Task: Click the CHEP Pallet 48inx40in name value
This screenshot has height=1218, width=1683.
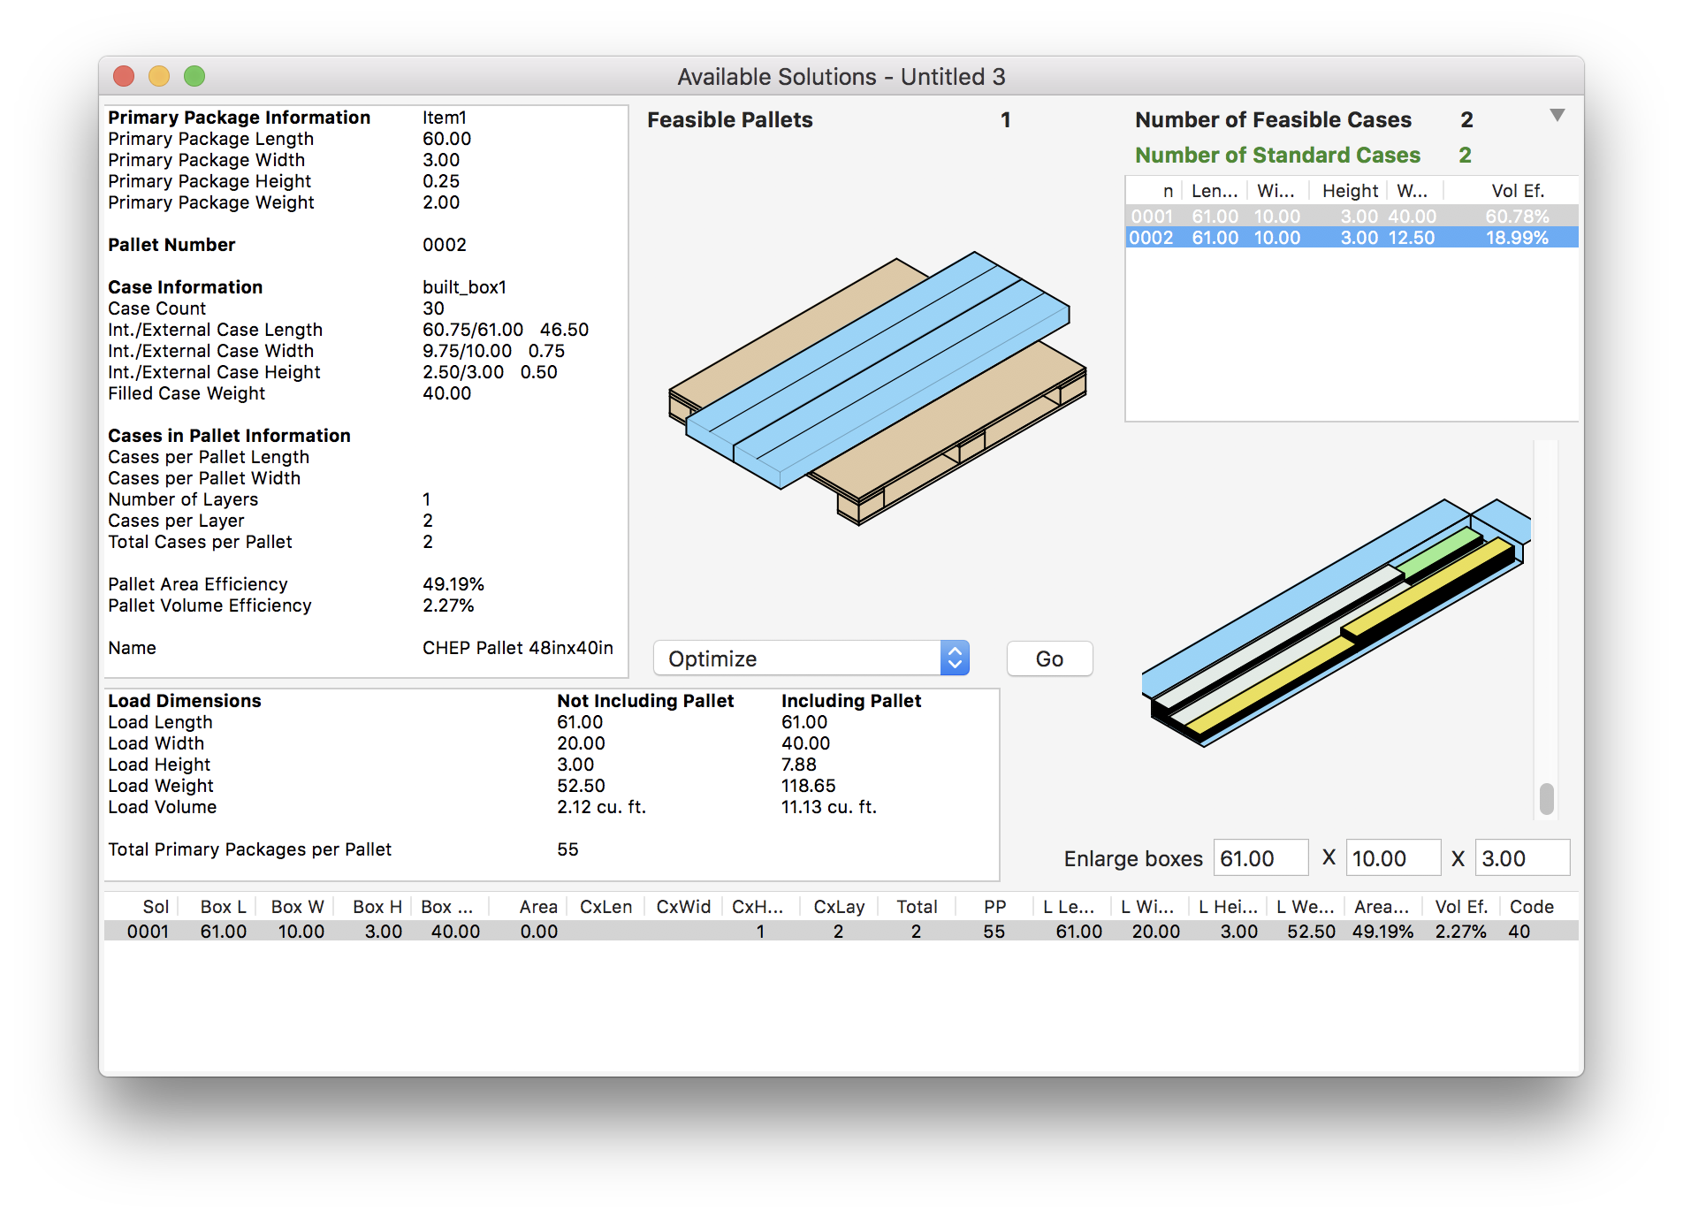Action: click(517, 648)
